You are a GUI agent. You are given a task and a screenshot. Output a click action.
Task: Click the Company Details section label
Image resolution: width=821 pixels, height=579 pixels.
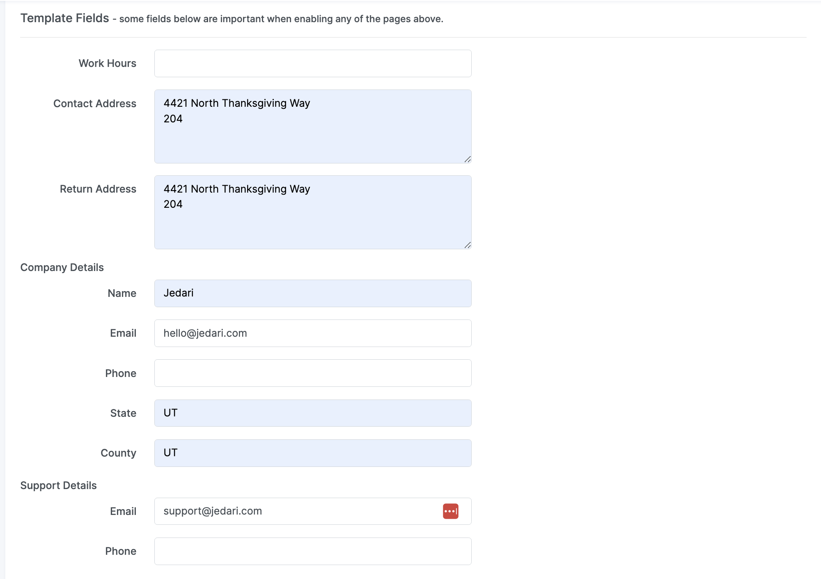coord(62,267)
